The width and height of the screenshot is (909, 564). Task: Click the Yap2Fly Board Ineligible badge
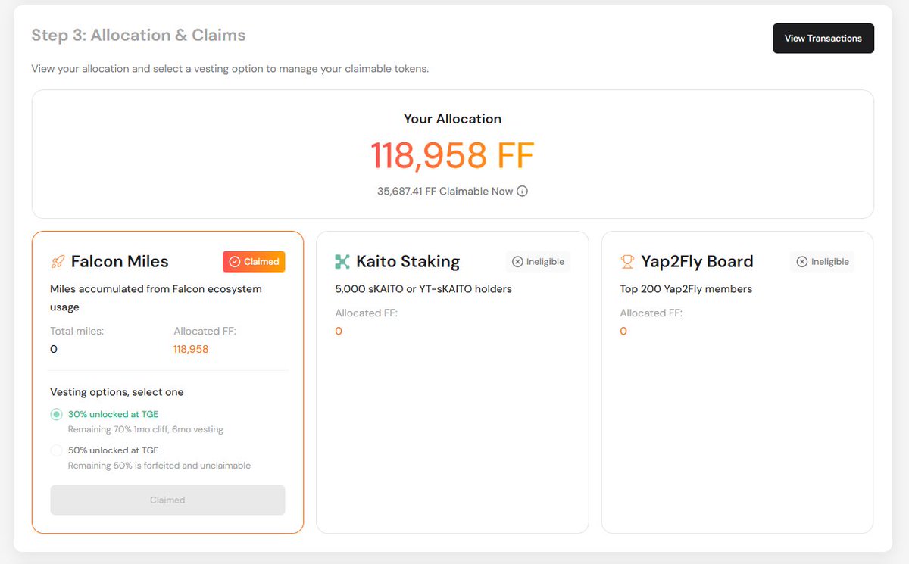(823, 262)
